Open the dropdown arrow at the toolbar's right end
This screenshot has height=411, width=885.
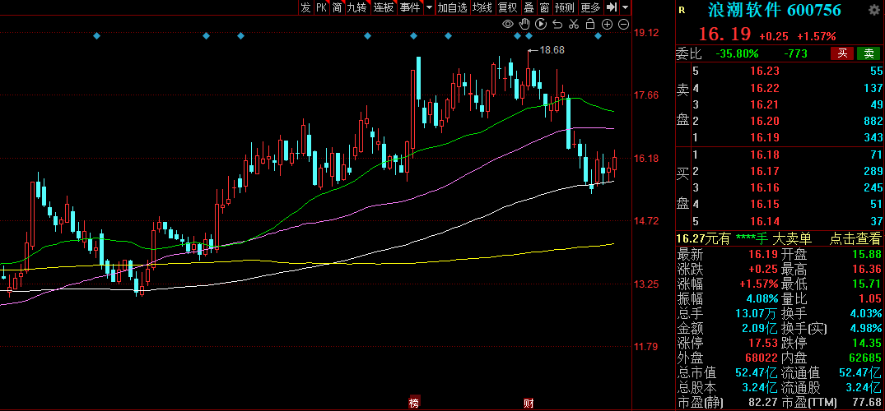625,7
